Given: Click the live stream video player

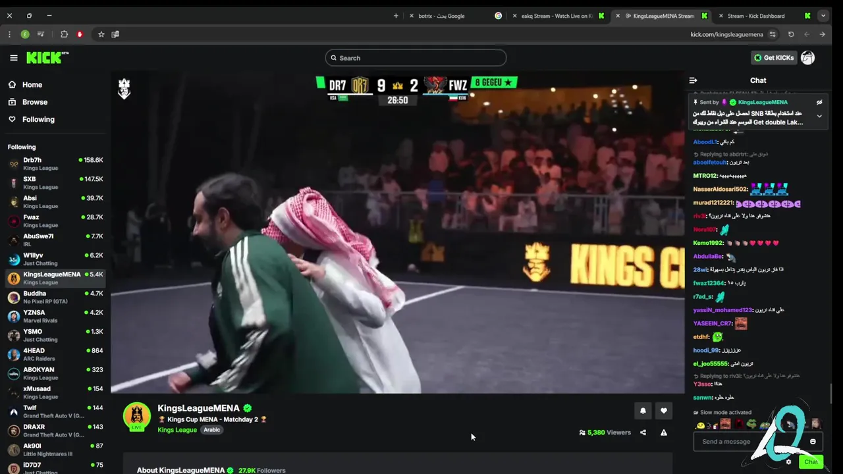Looking at the screenshot, I should pyautogui.click(x=398, y=233).
